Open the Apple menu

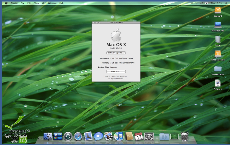pyautogui.click(x=6, y=3)
